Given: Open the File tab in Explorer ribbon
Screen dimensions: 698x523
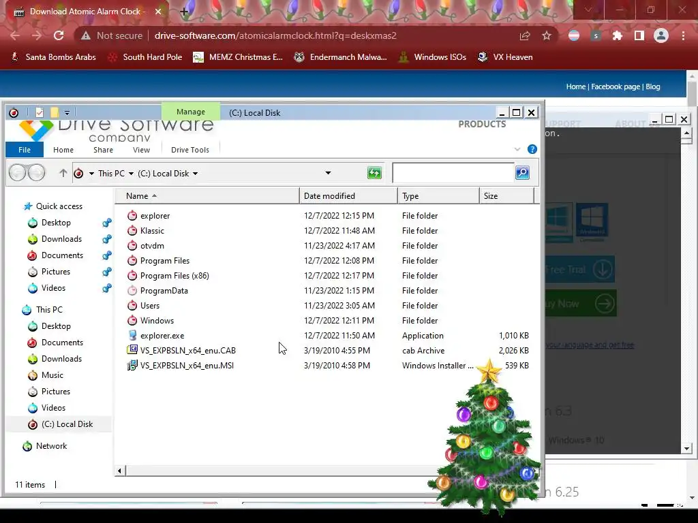Looking at the screenshot, I should click(25, 150).
